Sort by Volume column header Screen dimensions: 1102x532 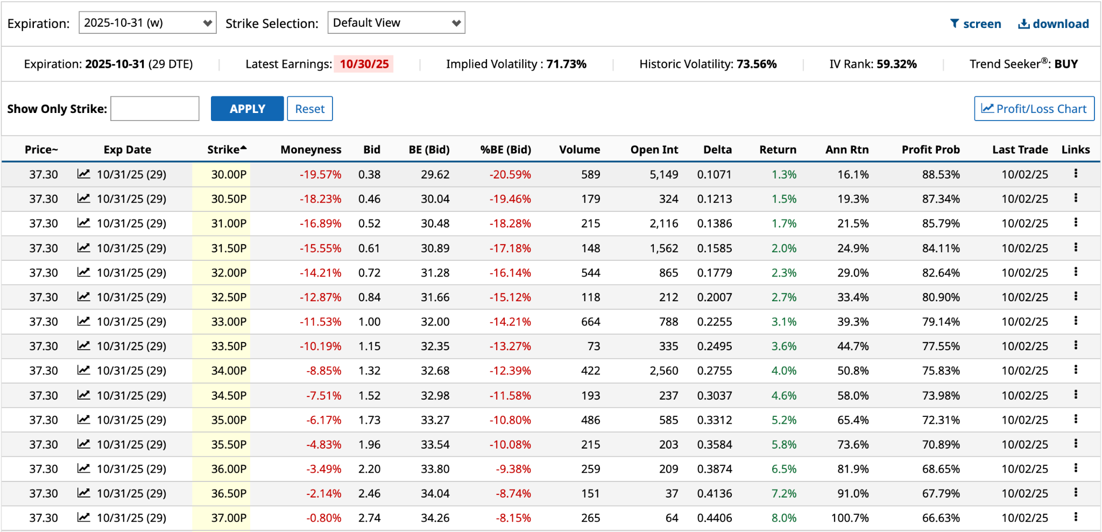pos(579,150)
